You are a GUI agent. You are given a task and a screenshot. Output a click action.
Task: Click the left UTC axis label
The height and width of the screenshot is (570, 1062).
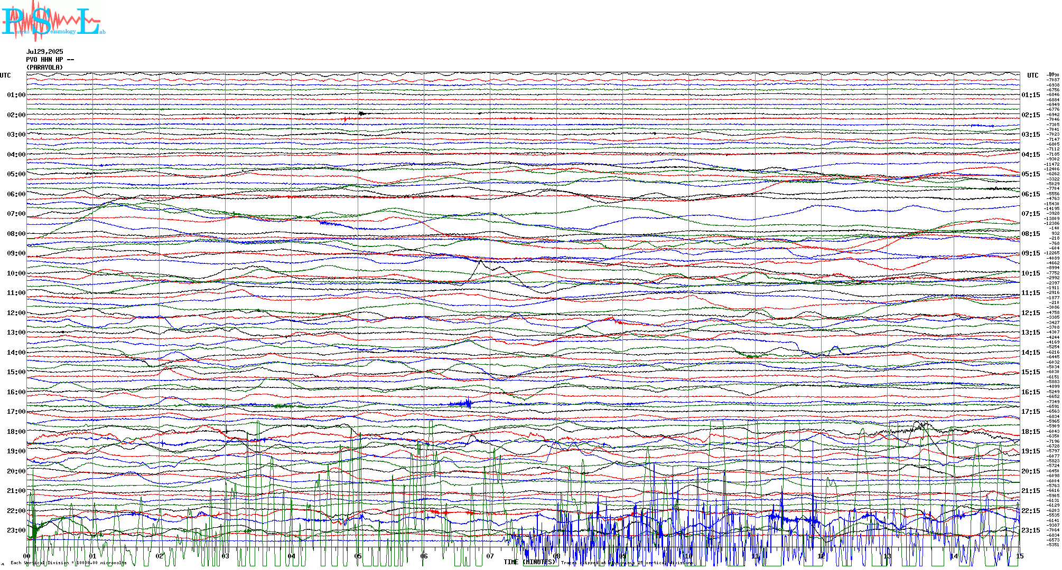click(5, 75)
